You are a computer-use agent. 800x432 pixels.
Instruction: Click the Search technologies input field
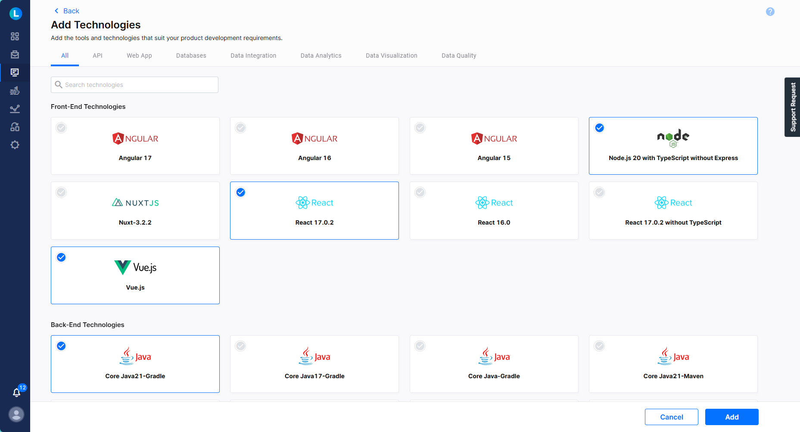[x=134, y=84]
